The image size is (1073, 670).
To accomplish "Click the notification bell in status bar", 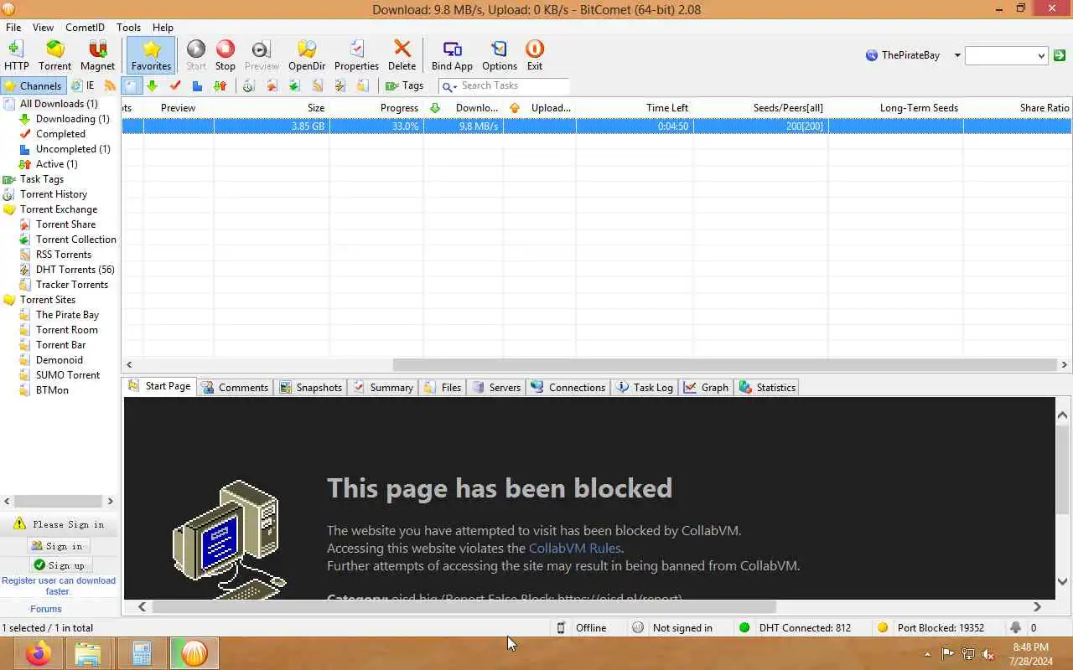I will pyautogui.click(x=1015, y=627).
